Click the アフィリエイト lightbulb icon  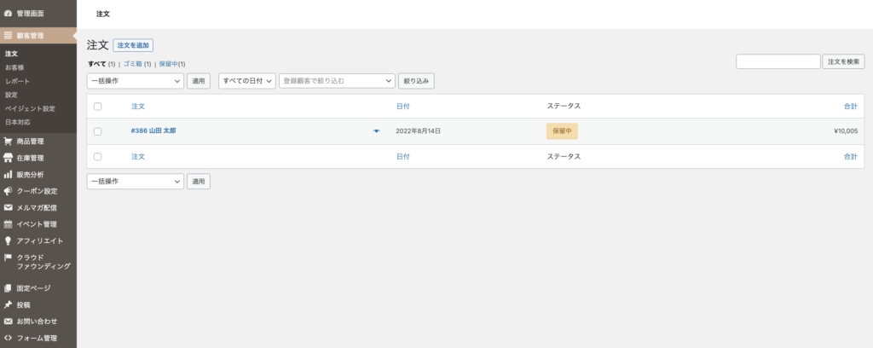8,241
